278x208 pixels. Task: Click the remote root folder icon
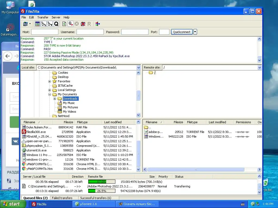[151, 73]
